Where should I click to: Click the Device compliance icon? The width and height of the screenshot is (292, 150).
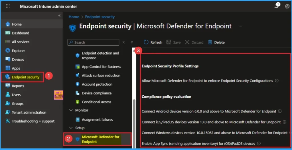tap(78, 93)
